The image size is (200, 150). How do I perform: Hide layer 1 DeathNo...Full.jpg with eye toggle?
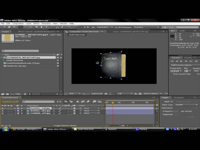pos(3,108)
